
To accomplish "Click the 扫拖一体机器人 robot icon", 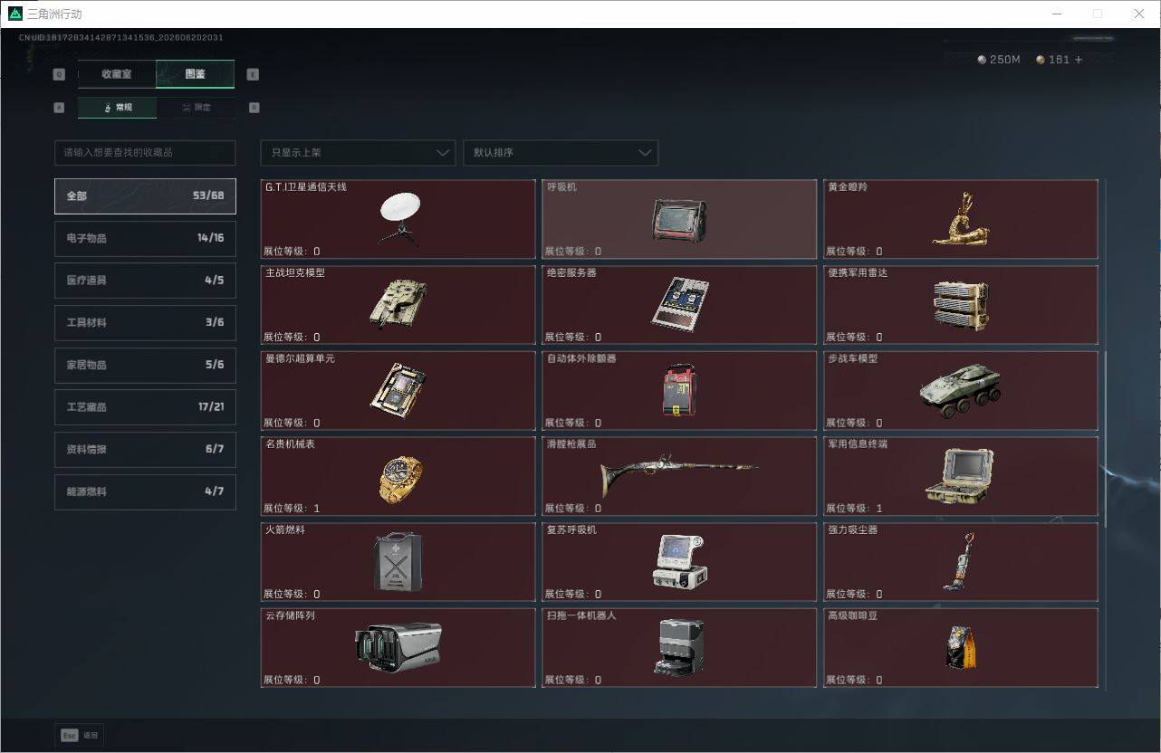I will tap(679, 646).
